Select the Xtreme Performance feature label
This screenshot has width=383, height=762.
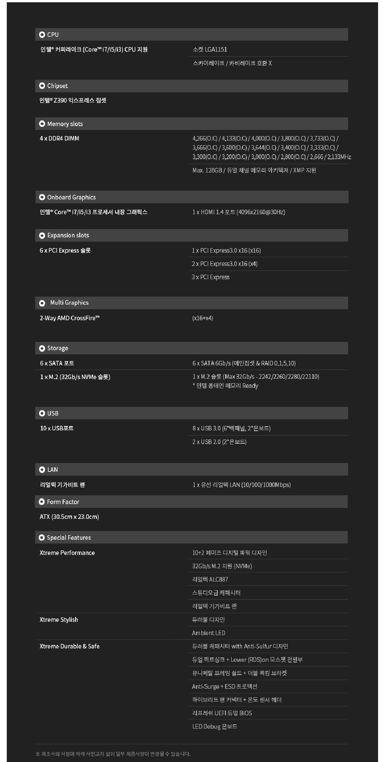67,553
